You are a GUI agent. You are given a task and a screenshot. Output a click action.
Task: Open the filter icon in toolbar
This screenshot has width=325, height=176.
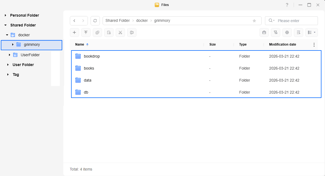(276, 32)
